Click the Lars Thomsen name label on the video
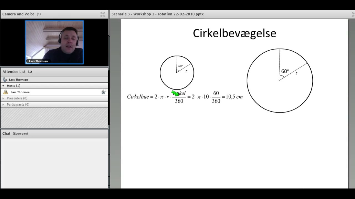 38,61
